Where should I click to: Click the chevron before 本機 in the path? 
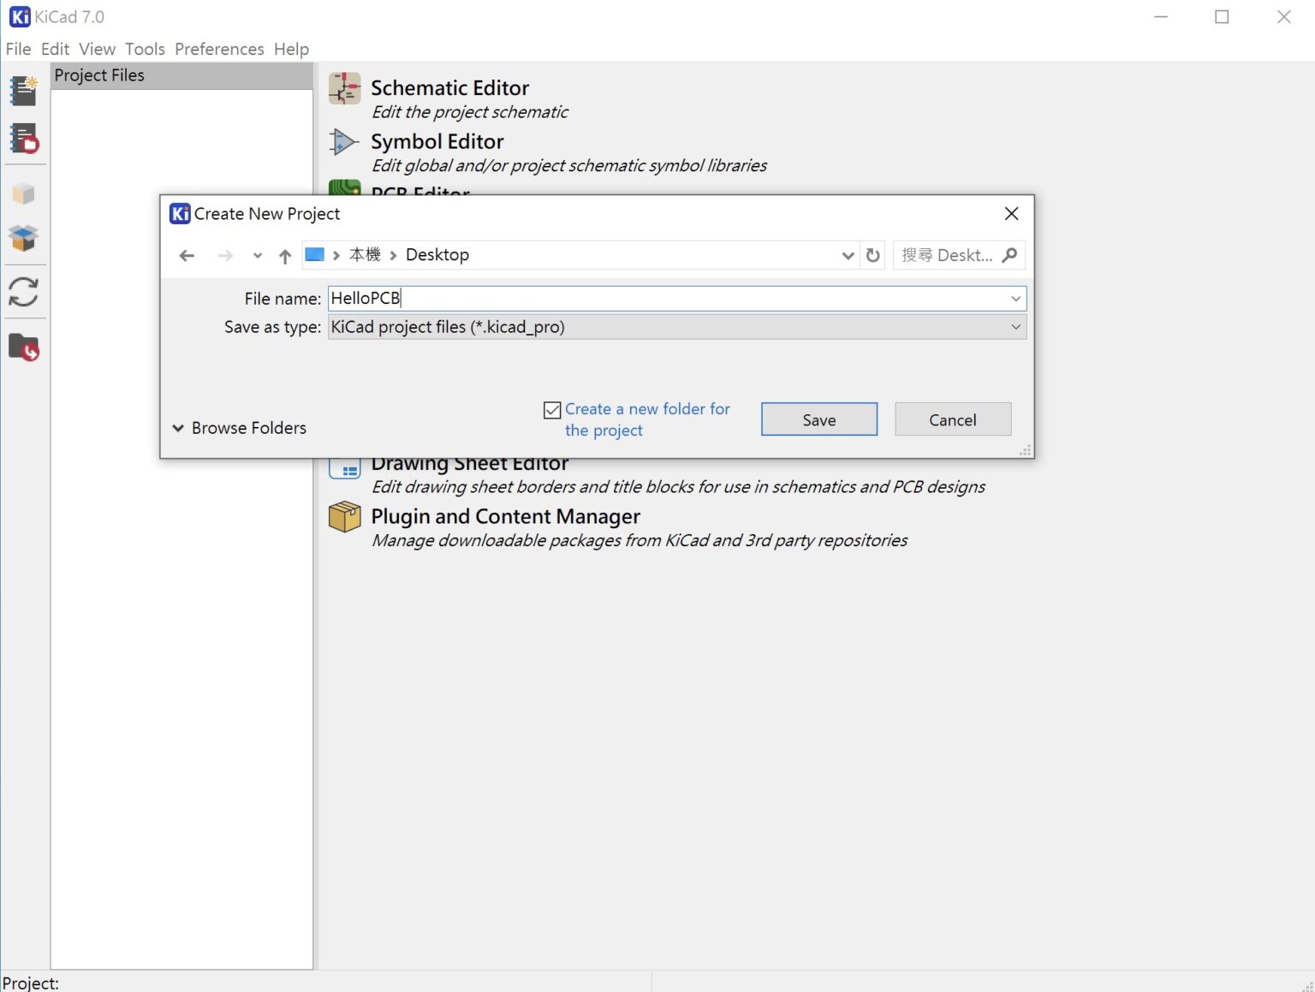(x=337, y=255)
